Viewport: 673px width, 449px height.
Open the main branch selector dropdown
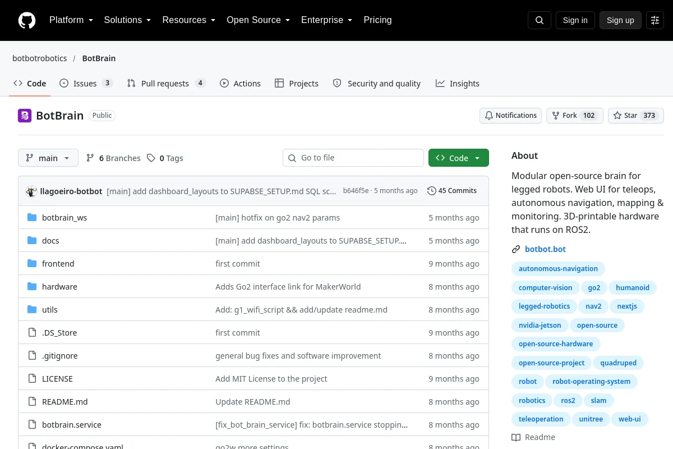point(48,158)
